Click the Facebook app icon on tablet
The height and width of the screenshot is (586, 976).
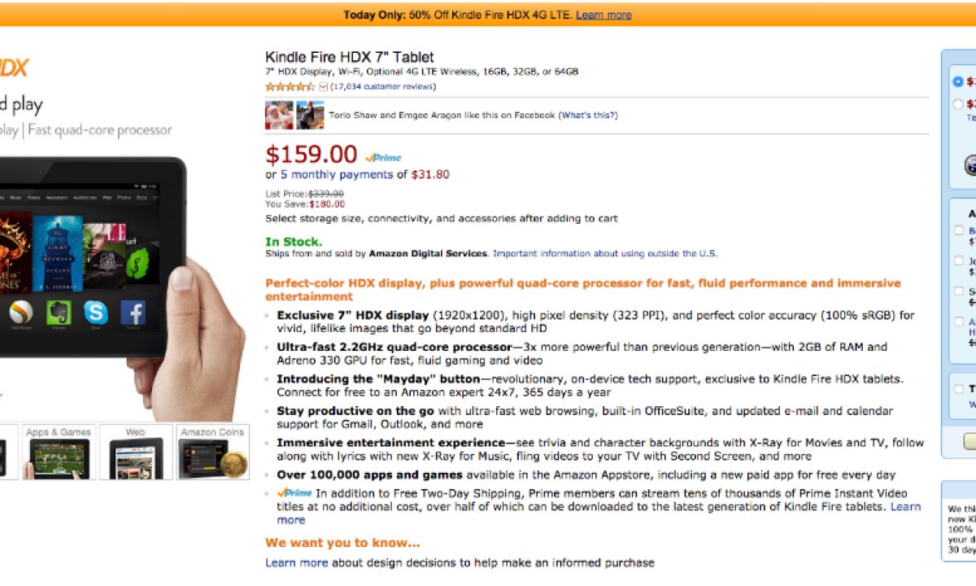point(133,313)
